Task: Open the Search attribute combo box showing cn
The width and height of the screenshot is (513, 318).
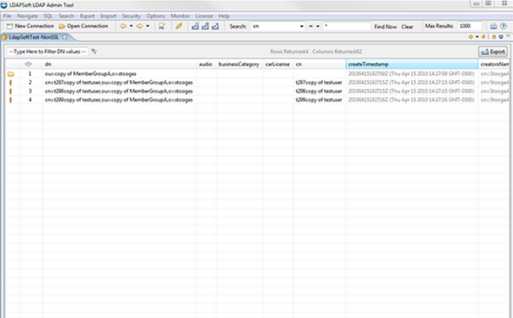Action: (278, 26)
